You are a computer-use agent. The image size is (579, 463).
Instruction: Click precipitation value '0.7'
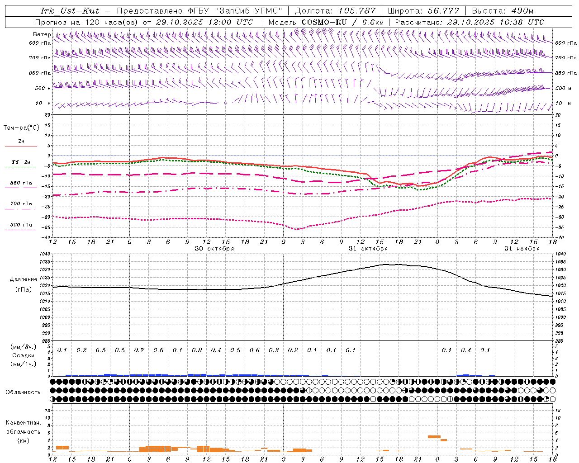point(139,350)
